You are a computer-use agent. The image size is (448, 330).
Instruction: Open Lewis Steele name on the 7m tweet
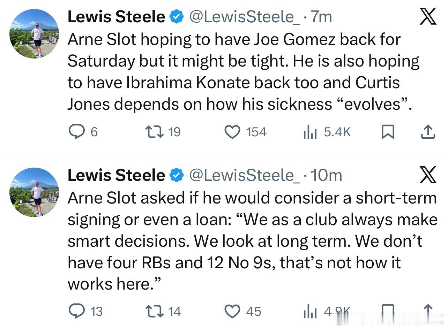point(116,17)
